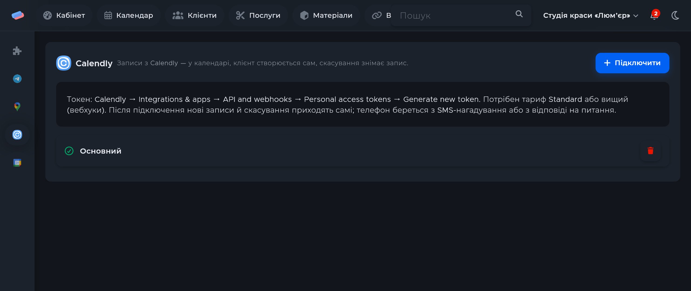This screenshot has width=691, height=291.
Task: Select the Google Calendar integration in sidebar
Action: [x=17, y=163]
